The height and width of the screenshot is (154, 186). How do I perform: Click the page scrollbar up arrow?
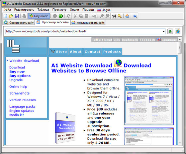[180, 39]
